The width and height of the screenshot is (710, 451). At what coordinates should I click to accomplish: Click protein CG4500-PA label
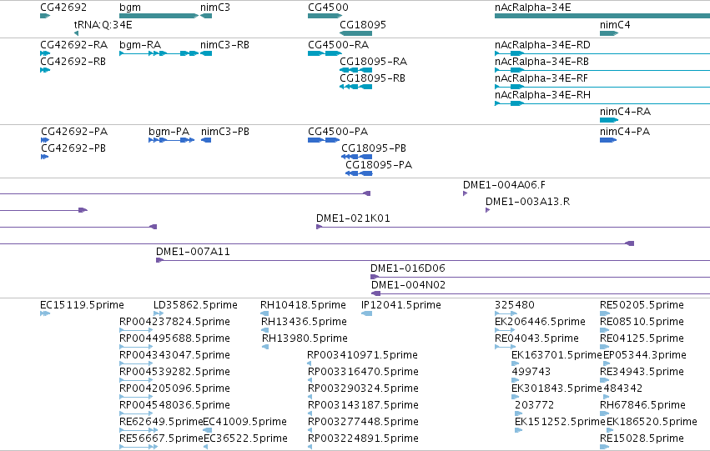point(338,132)
